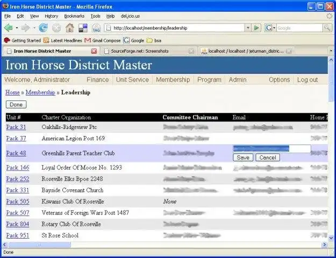Follow the Membership breadcrumb link

pos(40,92)
